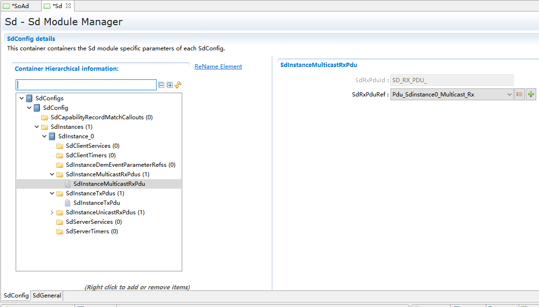The height and width of the screenshot is (307, 539).
Task: Switch to the SoAd editor tab
Action: [20, 6]
